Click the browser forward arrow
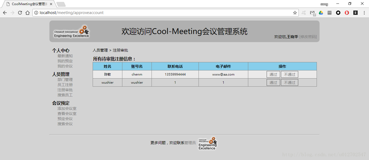The width and height of the screenshot is (369, 160). click(12, 13)
